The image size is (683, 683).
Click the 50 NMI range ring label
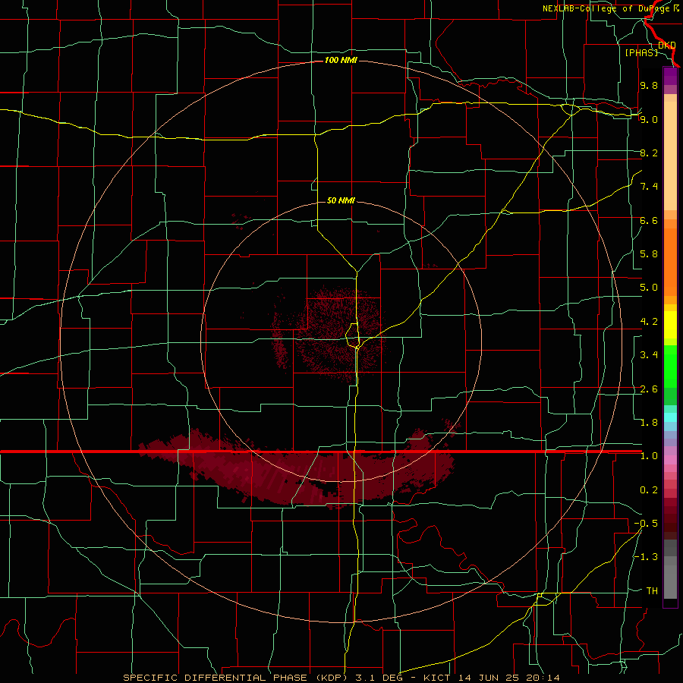coord(341,200)
